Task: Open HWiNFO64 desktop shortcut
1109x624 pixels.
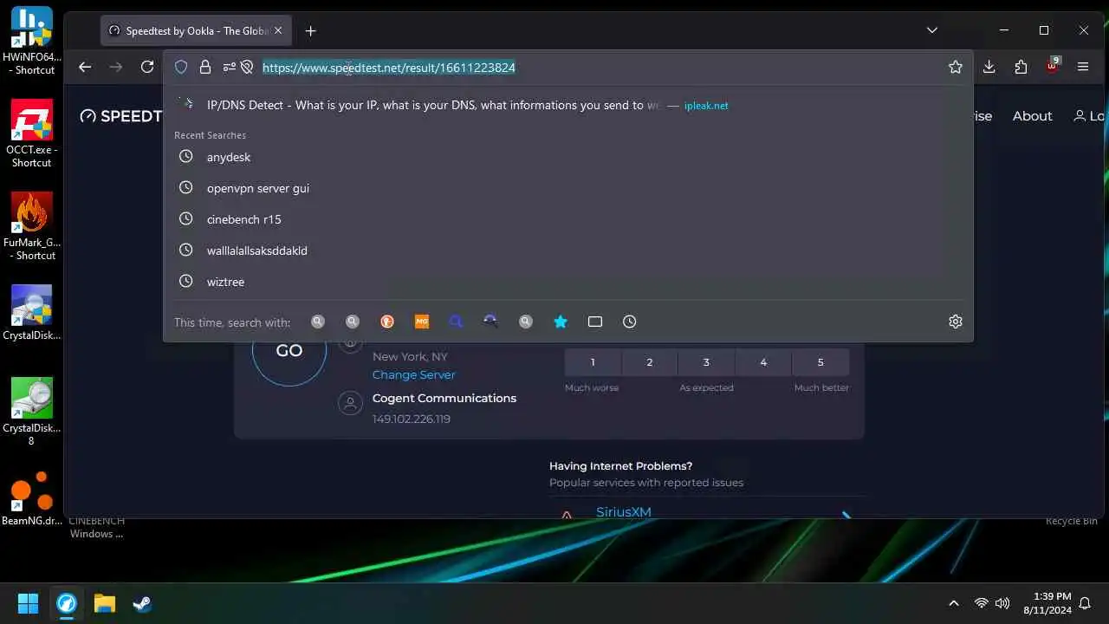Action: click(31, 41)
